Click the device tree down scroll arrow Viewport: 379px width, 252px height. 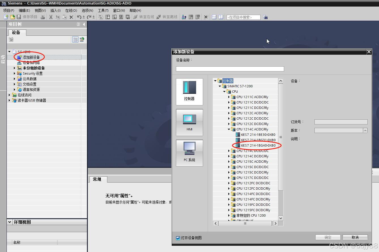pos(281,218)
